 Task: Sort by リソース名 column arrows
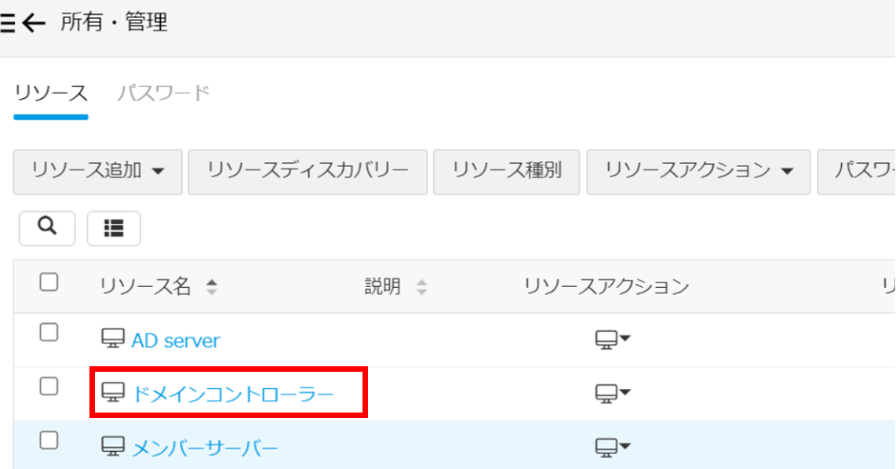211,287
